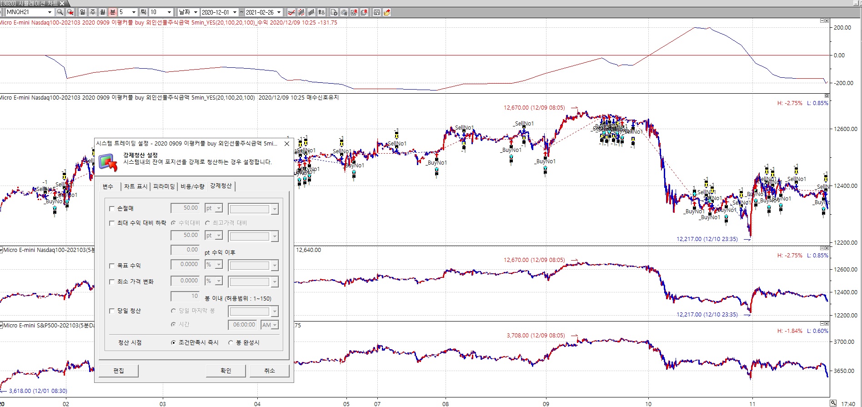Image resolution: width=862 pixels, height=407 pixels.
Task: Expand the 2020-12-01 start date dropdown
Action: (x=235, y=12)
